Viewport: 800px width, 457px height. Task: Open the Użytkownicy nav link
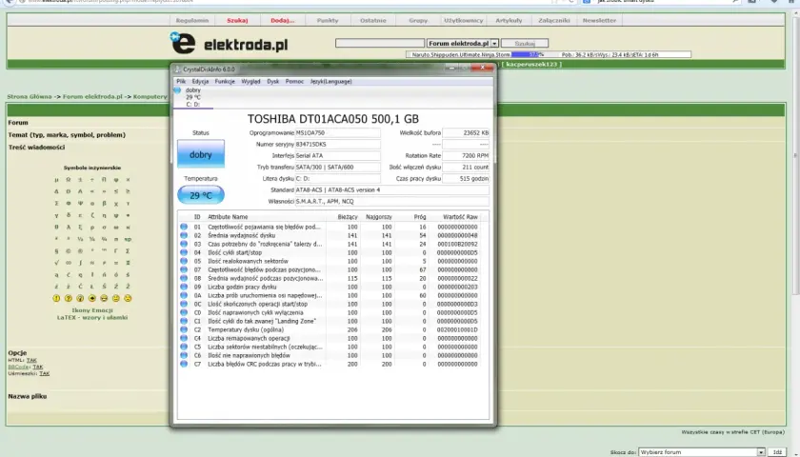pyautogui.click(x=463, y=20)
